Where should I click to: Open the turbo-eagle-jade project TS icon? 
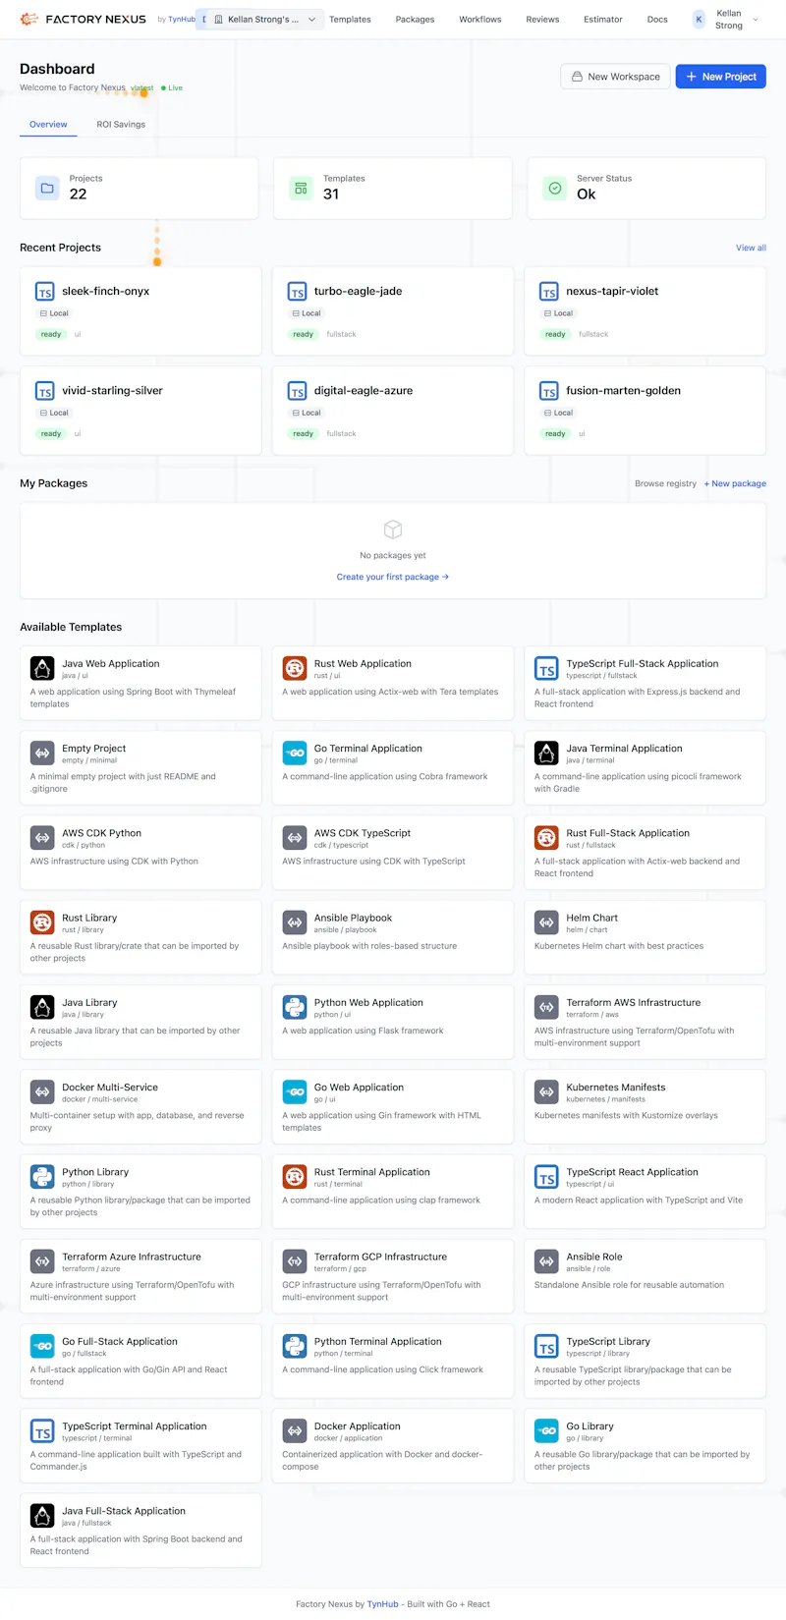coord(297,292)
